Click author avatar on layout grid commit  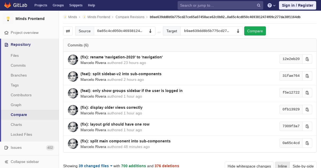pyautogui.click(x=73, y=127)
